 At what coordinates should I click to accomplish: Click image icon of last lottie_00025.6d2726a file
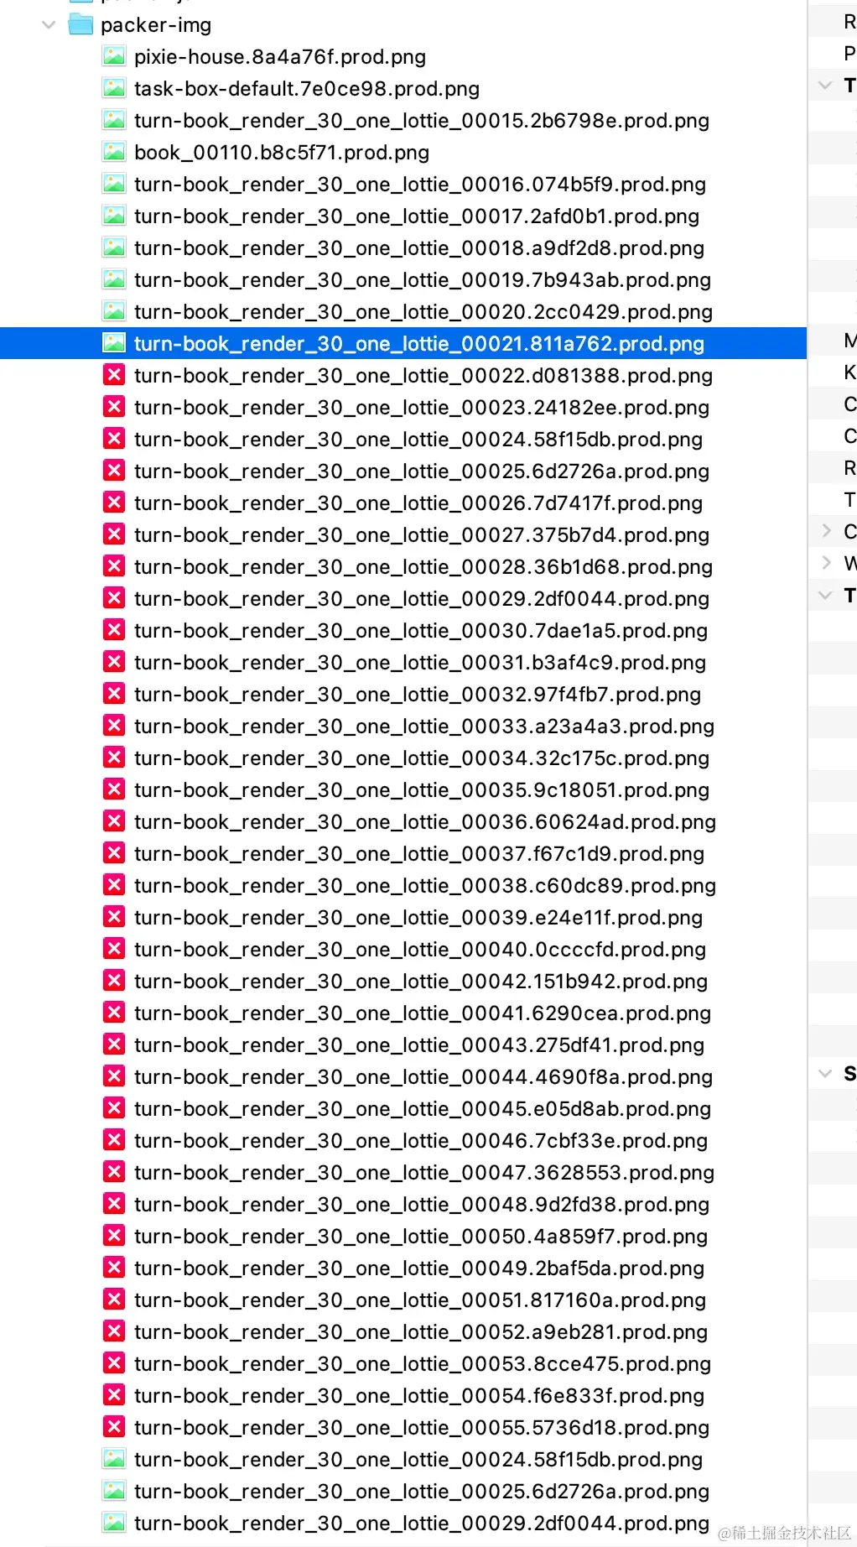[114, 1492]
